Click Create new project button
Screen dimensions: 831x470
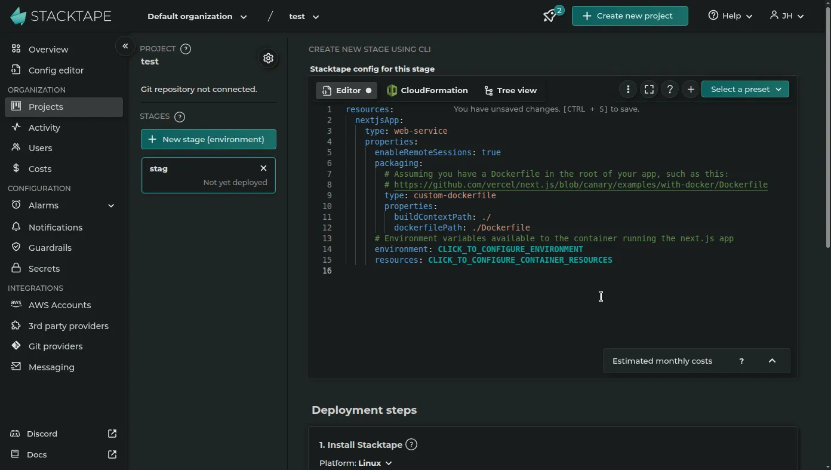[x=630, y=16]
